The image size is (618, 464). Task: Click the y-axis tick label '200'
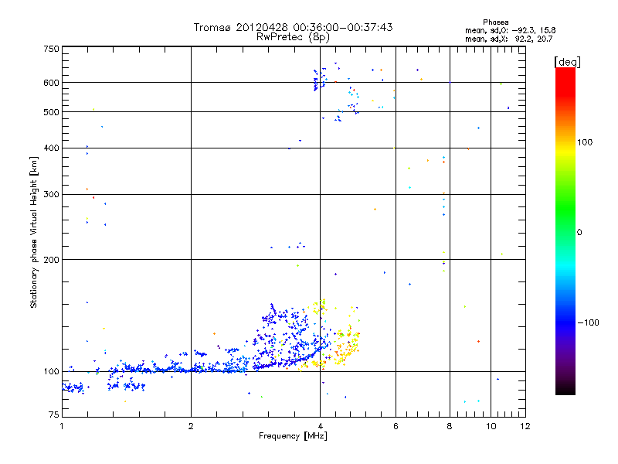51,260
